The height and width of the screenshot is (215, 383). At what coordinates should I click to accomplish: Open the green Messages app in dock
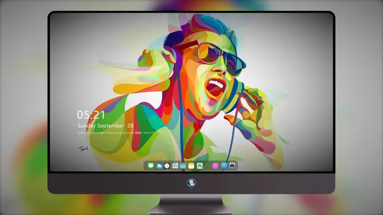(x=150, y=166)
